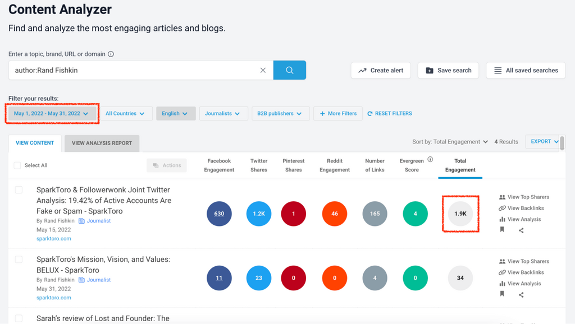
Task: Bookmark the Twitter Analysis article
Action: coord(502,230)
